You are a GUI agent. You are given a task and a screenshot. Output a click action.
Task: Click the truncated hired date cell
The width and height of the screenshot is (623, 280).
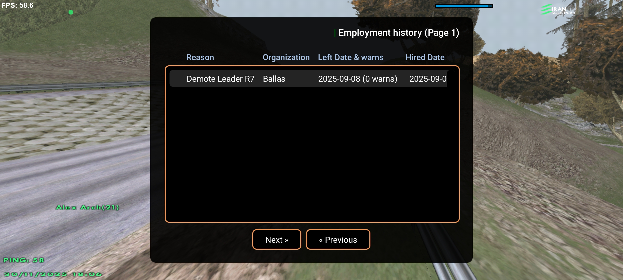click(x=428, y=79)
